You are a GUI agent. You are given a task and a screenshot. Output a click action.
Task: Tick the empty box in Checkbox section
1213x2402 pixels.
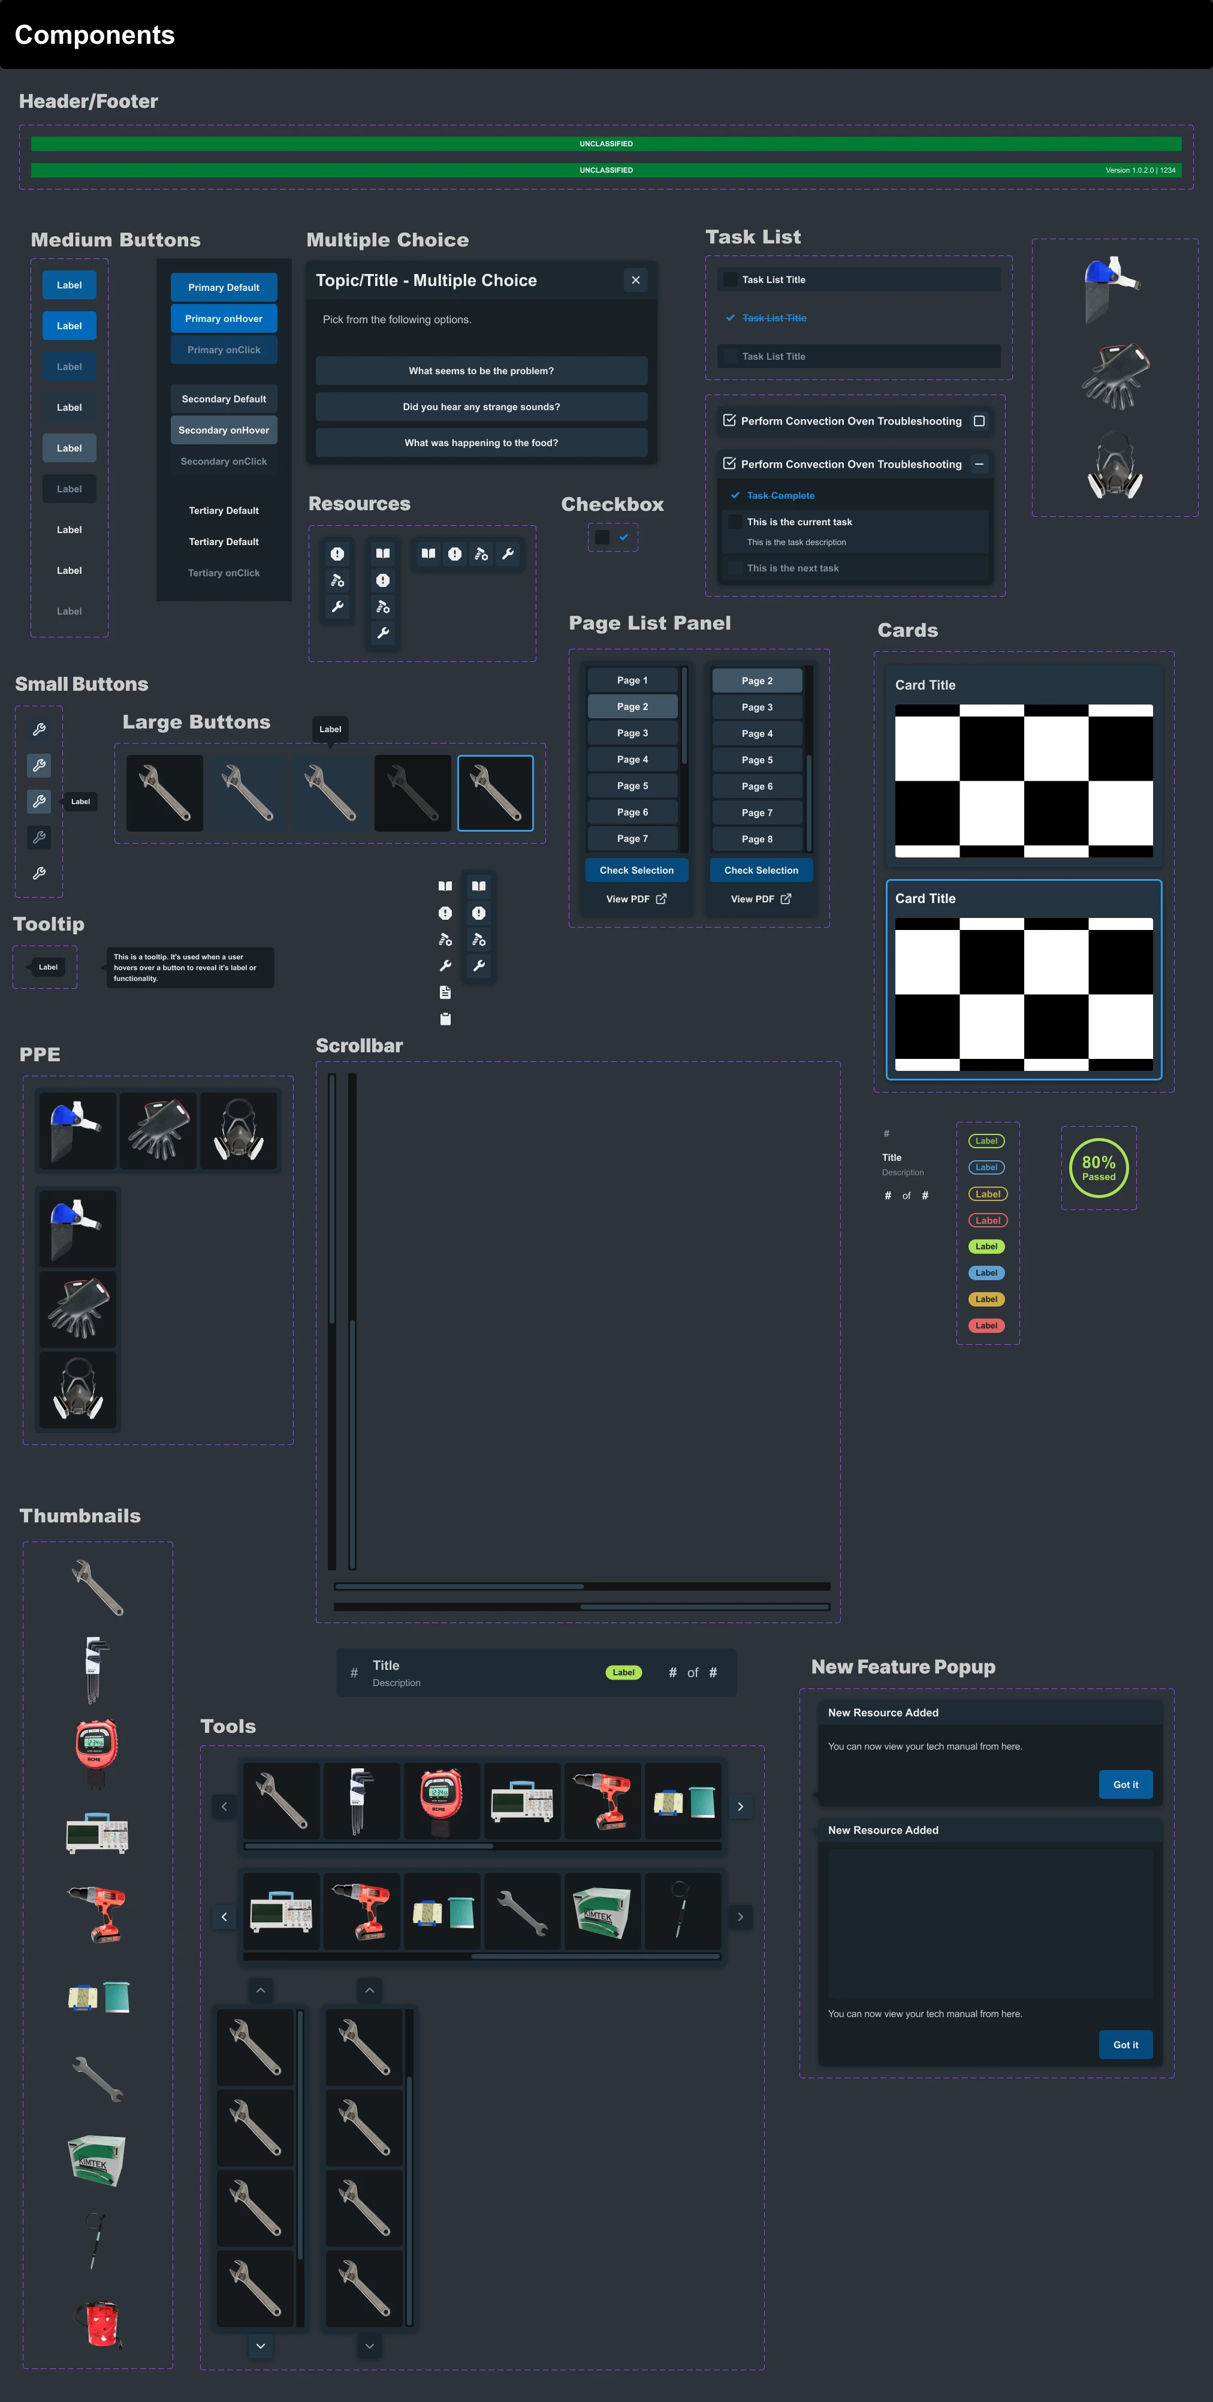click(602, 537)
